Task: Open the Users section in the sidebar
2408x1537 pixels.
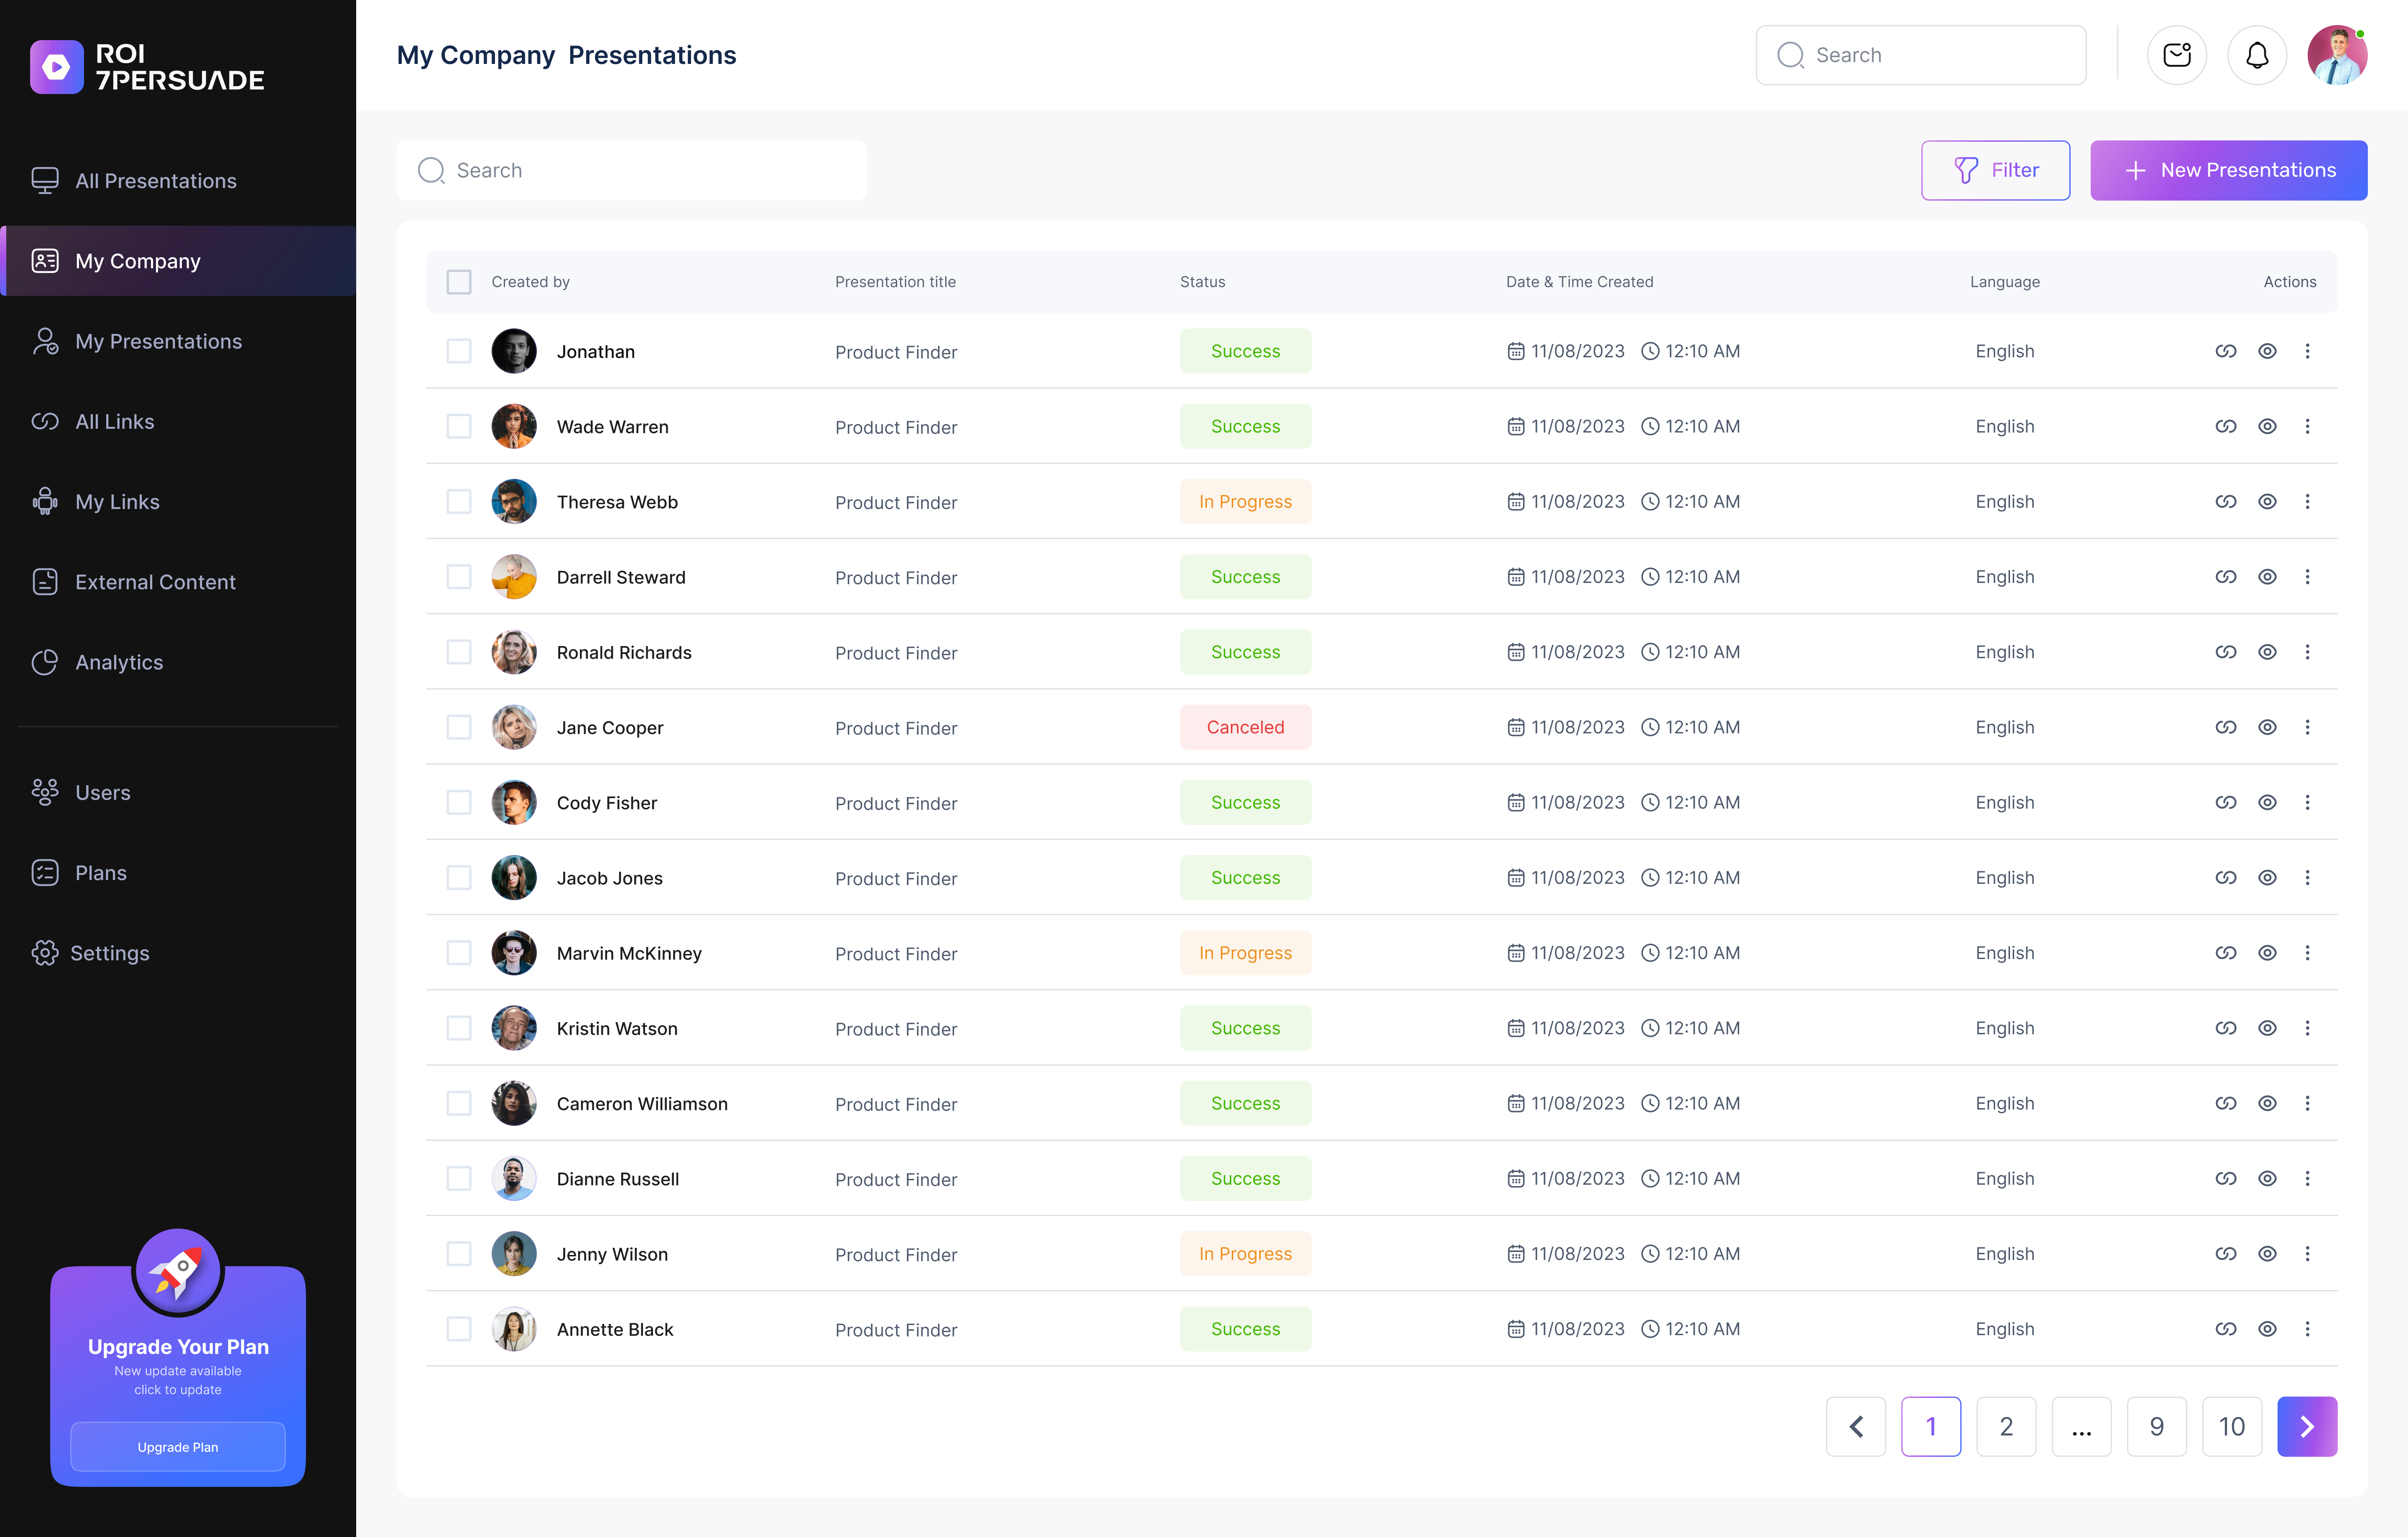Action: coord(103,791)
